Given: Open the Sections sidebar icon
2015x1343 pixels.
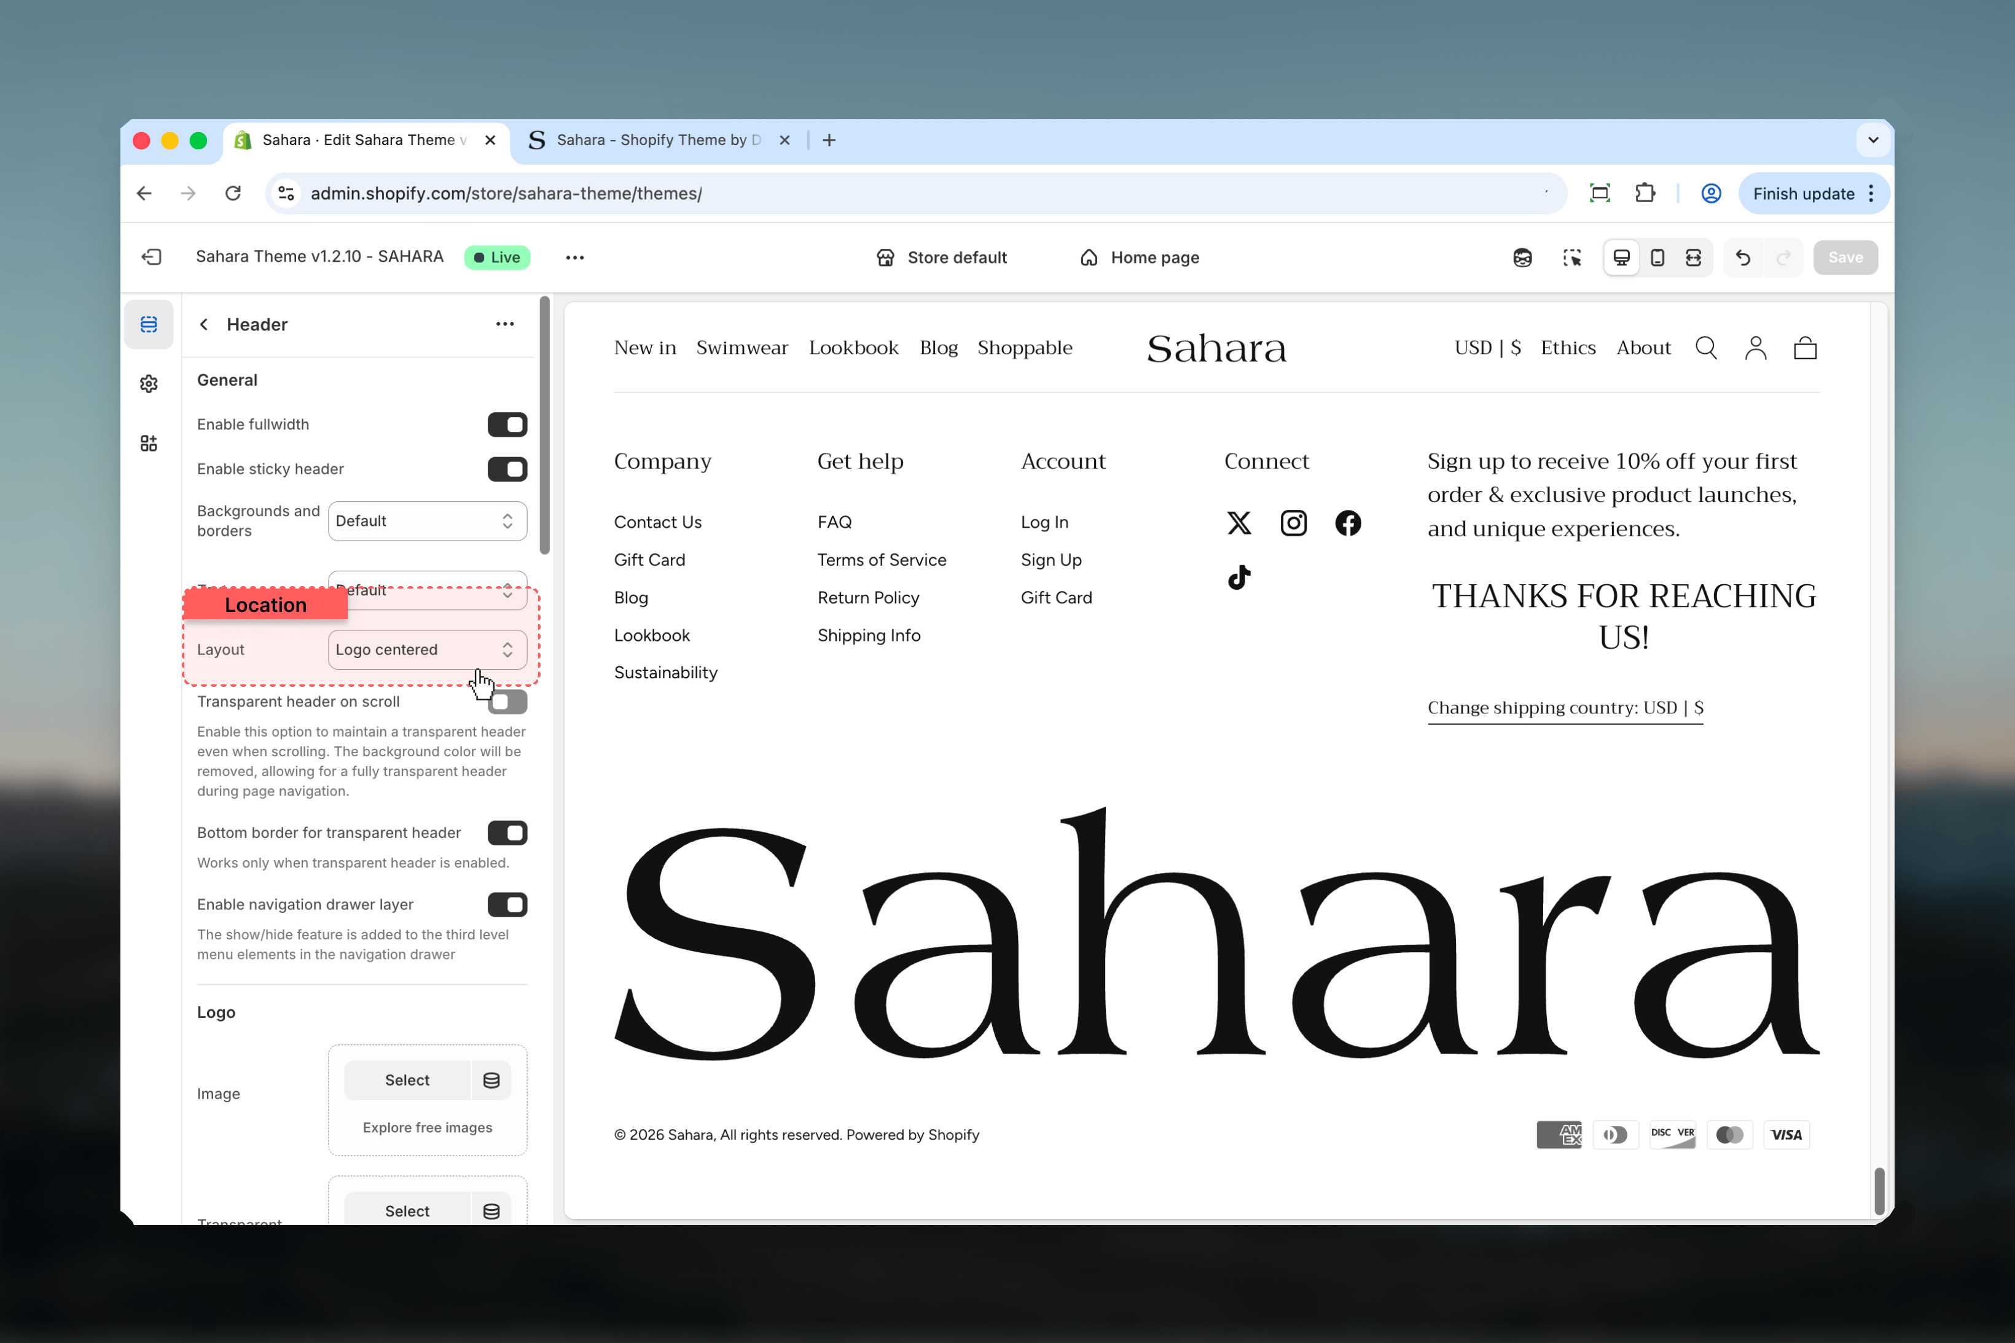Looking at the screenshot, I should pos(149,324).
